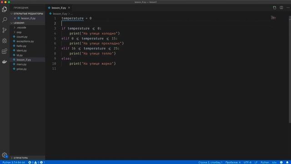Screen dimensions: 291x164
Task: Open the Manage gear menu
Action: coord(5,155)
